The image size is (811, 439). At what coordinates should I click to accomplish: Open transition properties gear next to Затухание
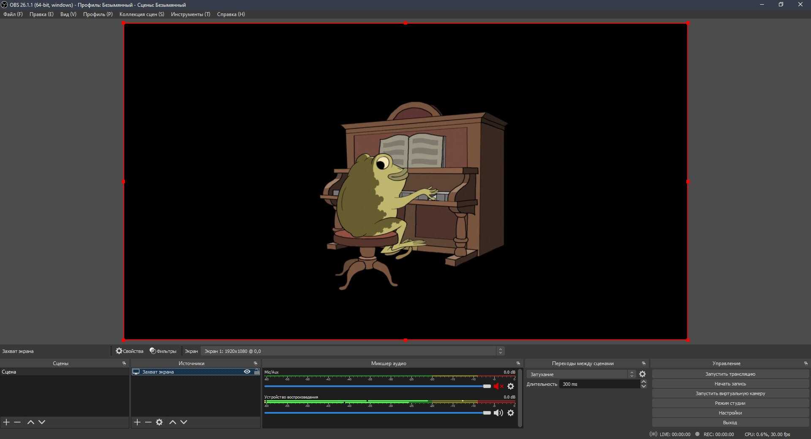click(642, 374)
